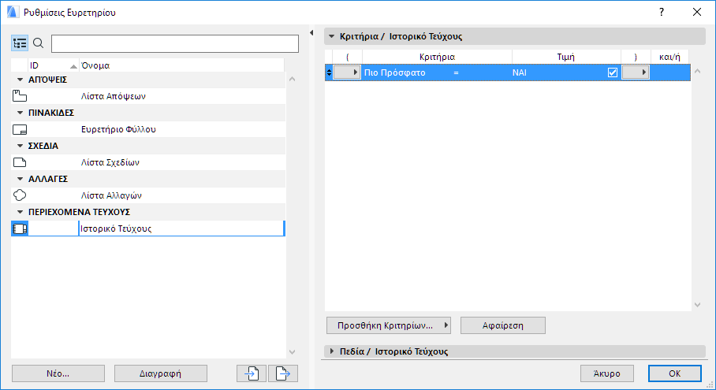Viewport: 716px width, 390px height.
Task: Open the Προσθήκη Κριτηρίων dropdown button
Action: pyautogui.click(x=389, y=325)
